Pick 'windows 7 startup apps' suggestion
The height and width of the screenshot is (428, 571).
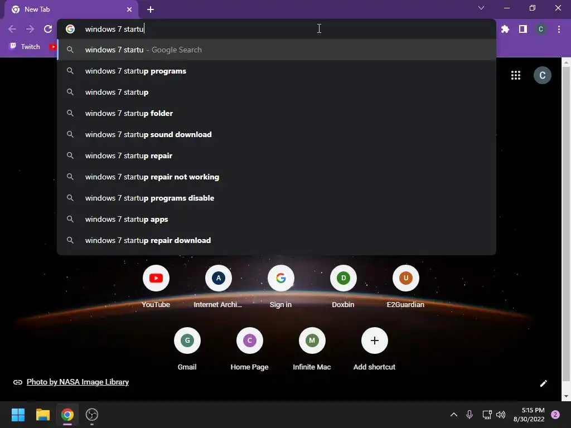(277, 219)
